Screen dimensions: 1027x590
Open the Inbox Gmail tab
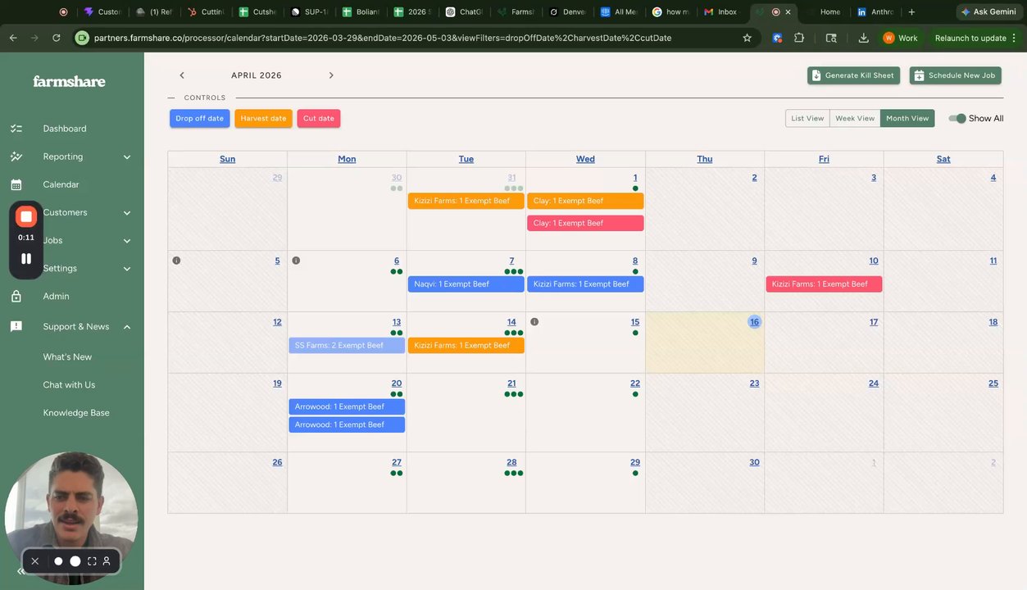721,11
